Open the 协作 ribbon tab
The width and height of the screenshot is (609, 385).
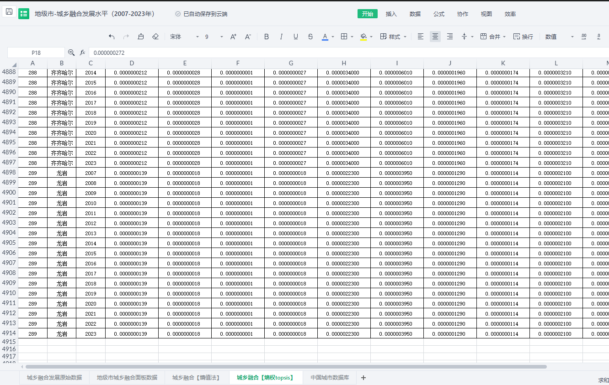click(x=463, y=14)
